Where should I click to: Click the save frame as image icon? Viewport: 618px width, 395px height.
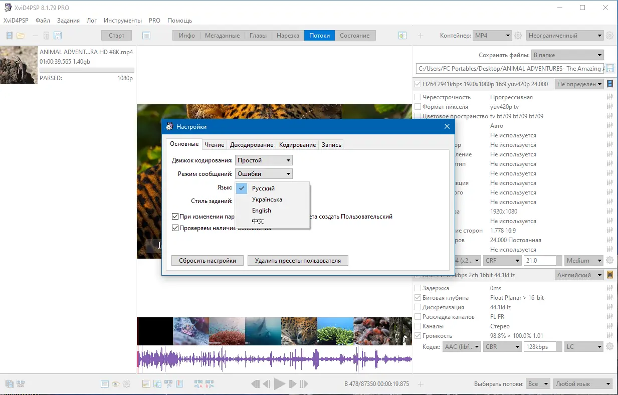pyautogui.click(x=157, y=383)
